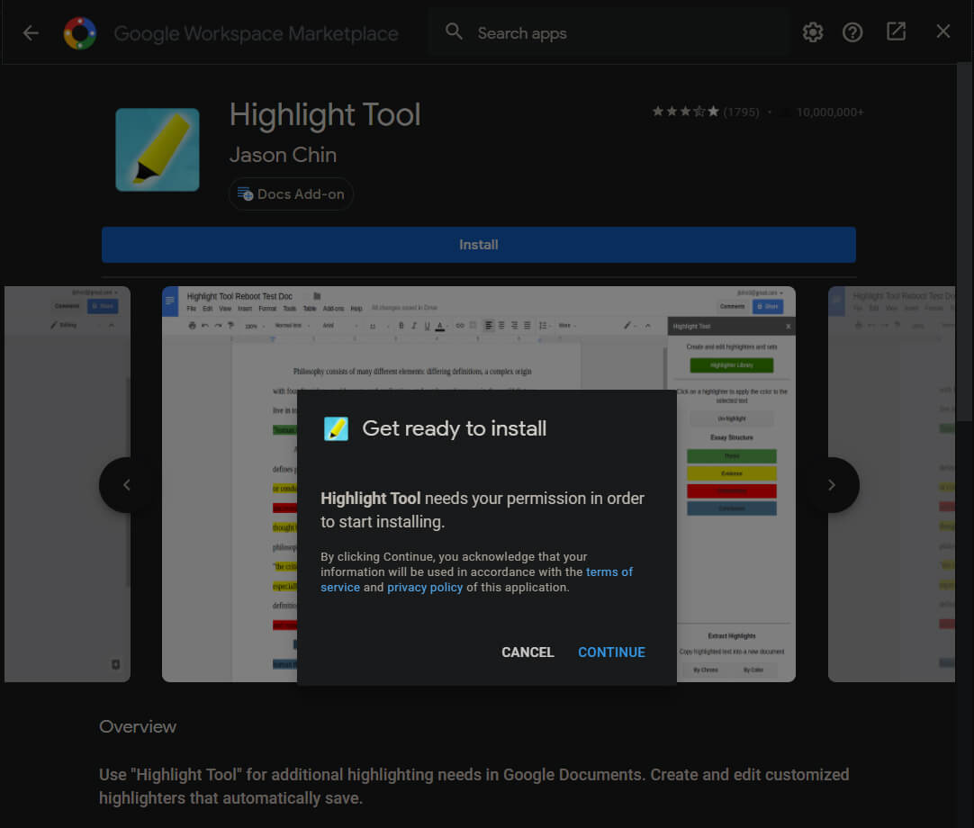Click the line spacing icon in screenshot
Image resolution: width=974 pixels, height=828 pixels.
click(x=543, y=326)
